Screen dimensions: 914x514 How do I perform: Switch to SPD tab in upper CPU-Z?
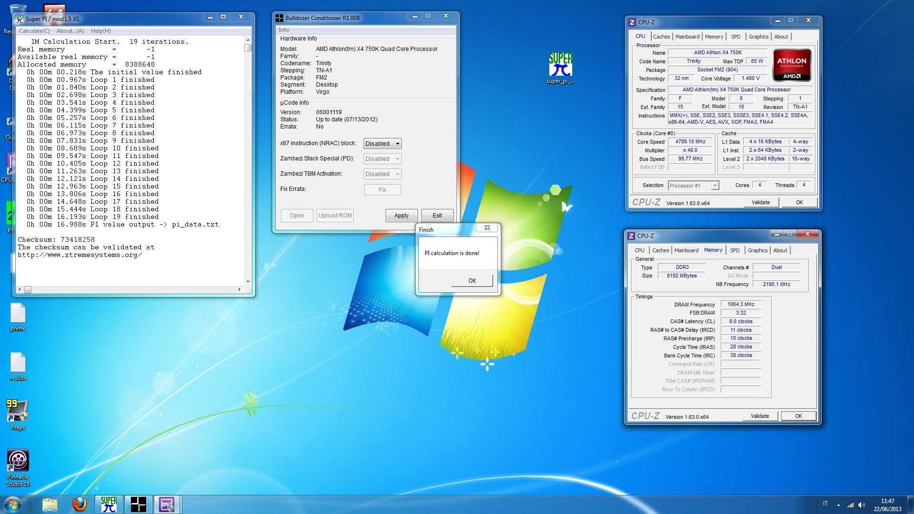(735, 37)
